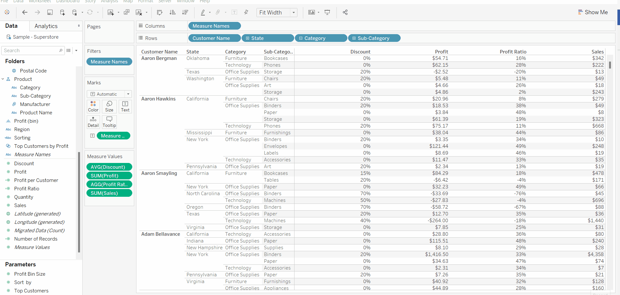
Task: Expand the Sub-Category pill plus icon
Action: click(x=354, y=38)
